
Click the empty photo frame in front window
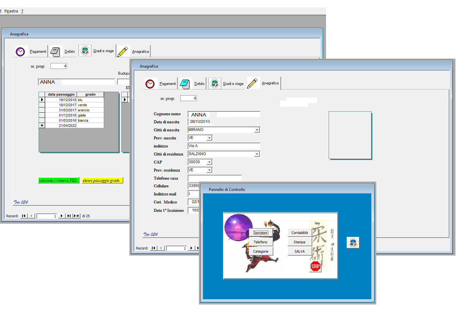(x=350, y=135)
